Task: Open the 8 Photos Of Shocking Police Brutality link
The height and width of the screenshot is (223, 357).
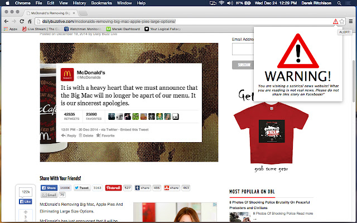Action: 269,205
